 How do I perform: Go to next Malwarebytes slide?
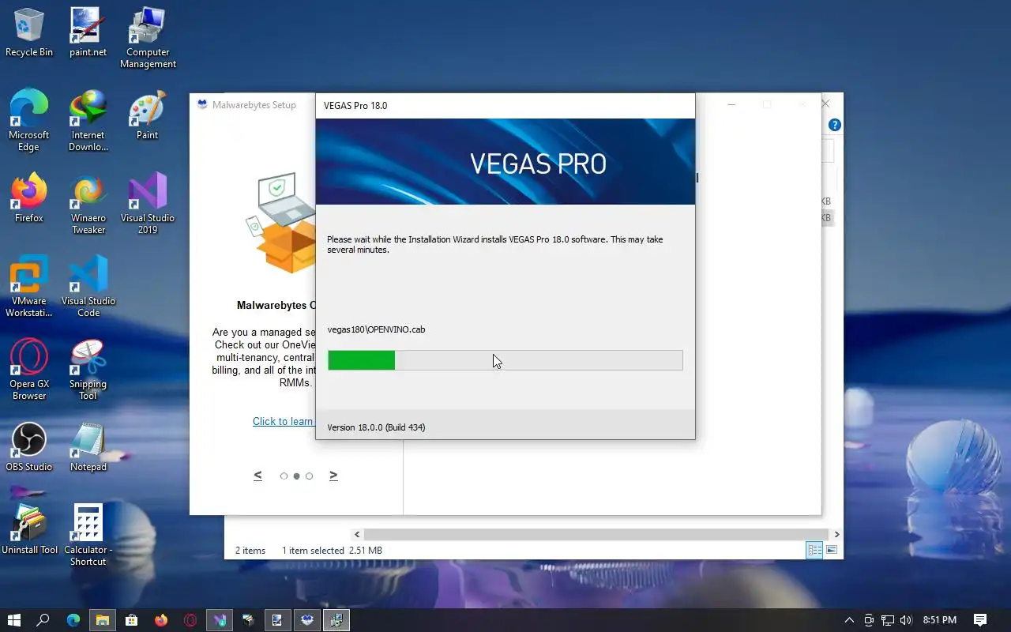[x=333, y=476]
